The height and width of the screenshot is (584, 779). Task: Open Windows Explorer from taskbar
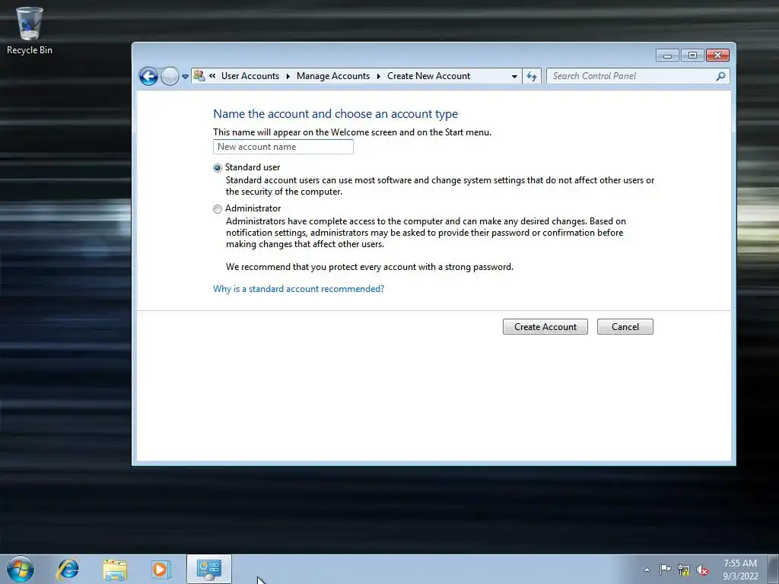coord(115,569)
